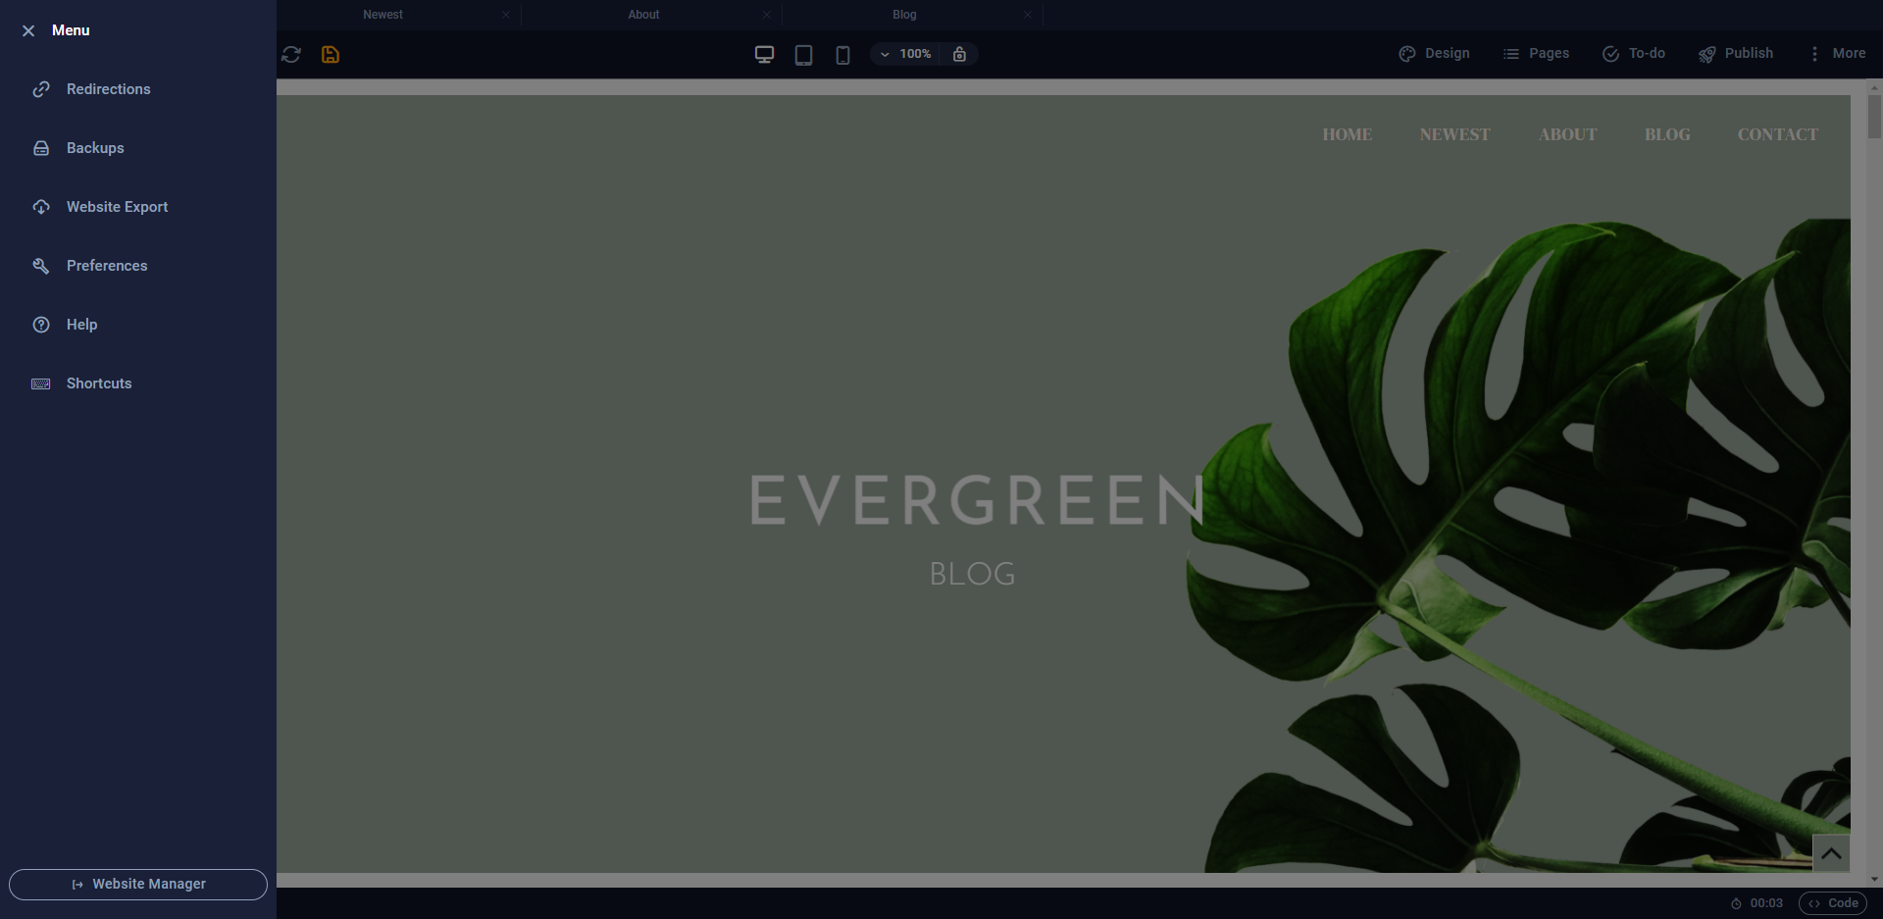Image resolution: width=1883 pixels, height=919 pixels.
Task: Open the Design panel
Action: point(1434,53)
